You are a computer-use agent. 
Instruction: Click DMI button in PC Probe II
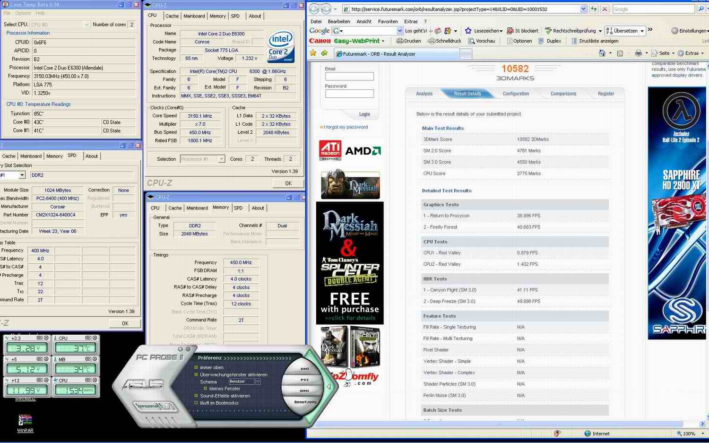tap(305, 369)
